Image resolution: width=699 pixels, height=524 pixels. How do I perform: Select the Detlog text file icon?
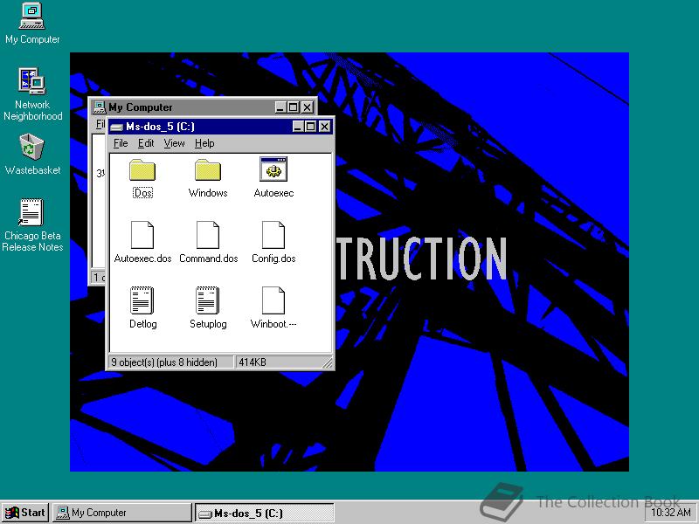pyautogui.click(x=142, y=300)
